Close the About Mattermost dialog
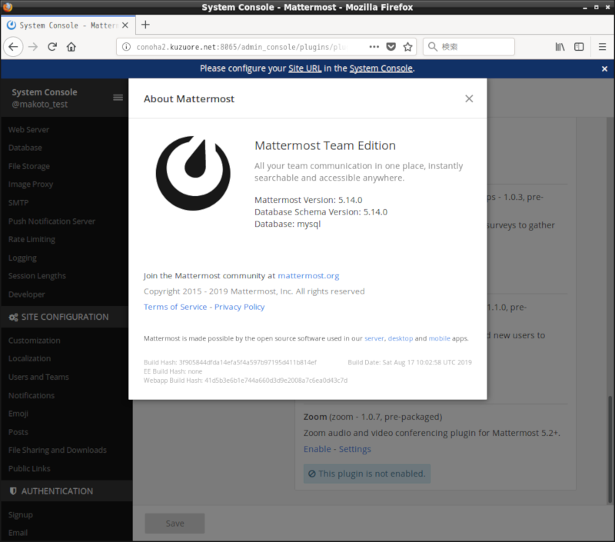 469,98
